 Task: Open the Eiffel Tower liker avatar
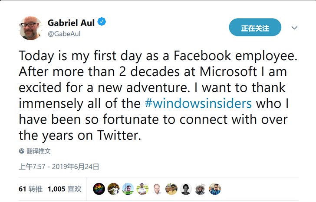pyautogui.click(x=128, y=189)
